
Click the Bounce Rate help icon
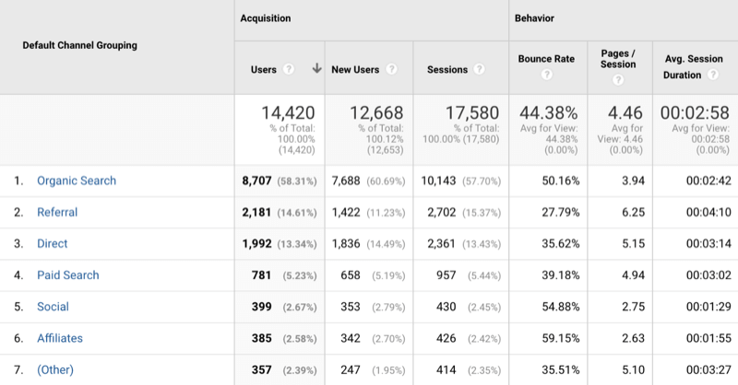[546, 76]
